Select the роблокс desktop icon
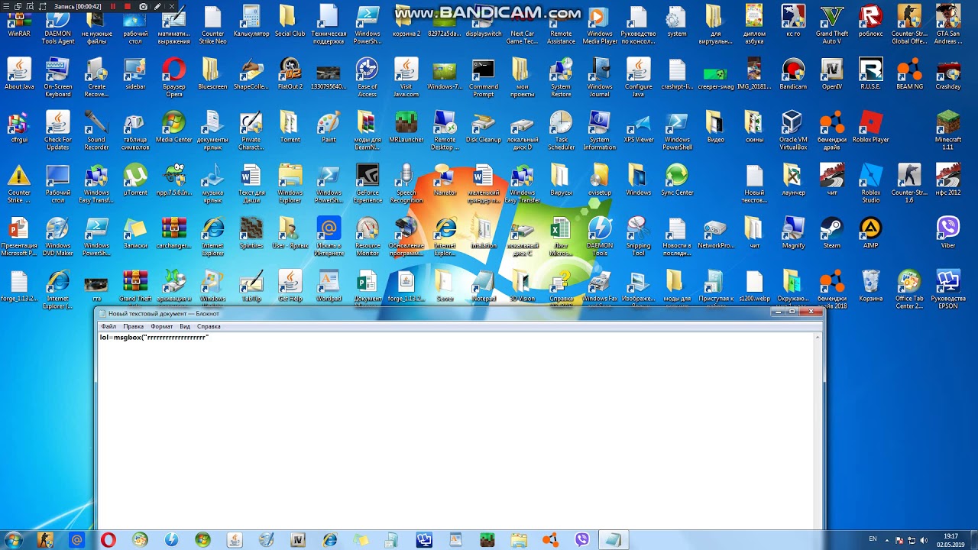 coord(871,21)
